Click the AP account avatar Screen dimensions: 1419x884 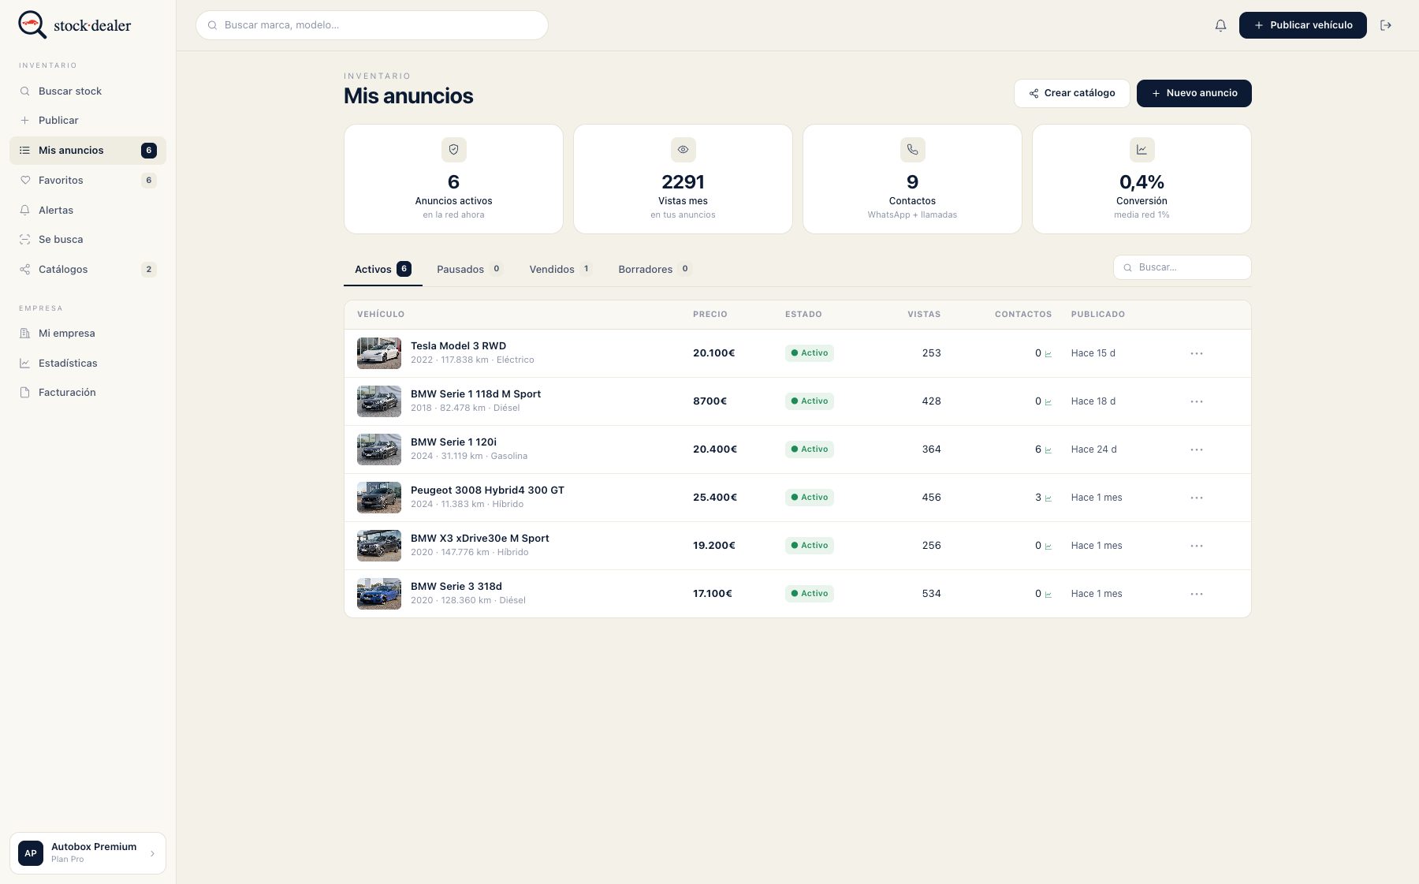tap(31, 853)
